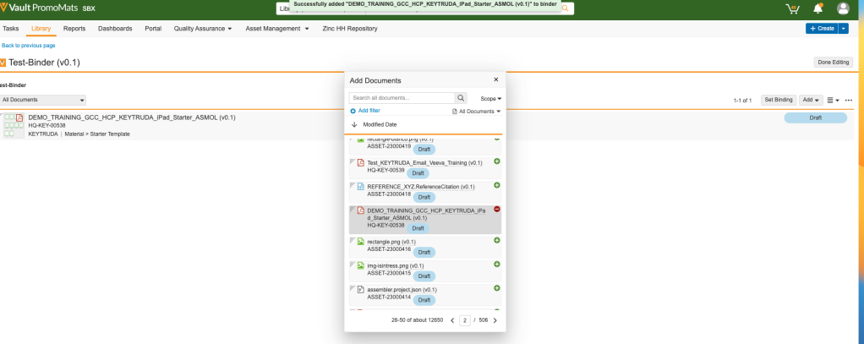The height and width of the screenshot is (344, 864).
Task: Open the user profile avatar menu
Action: (x=843, y=8)
